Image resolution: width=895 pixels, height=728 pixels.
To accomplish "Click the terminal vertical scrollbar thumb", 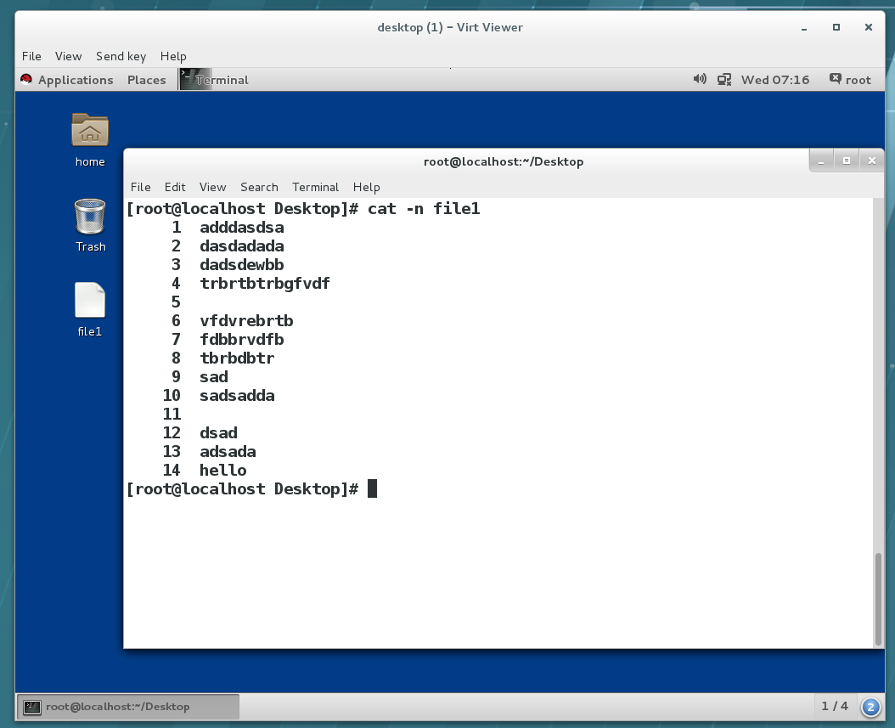I will tap(878, 598).
